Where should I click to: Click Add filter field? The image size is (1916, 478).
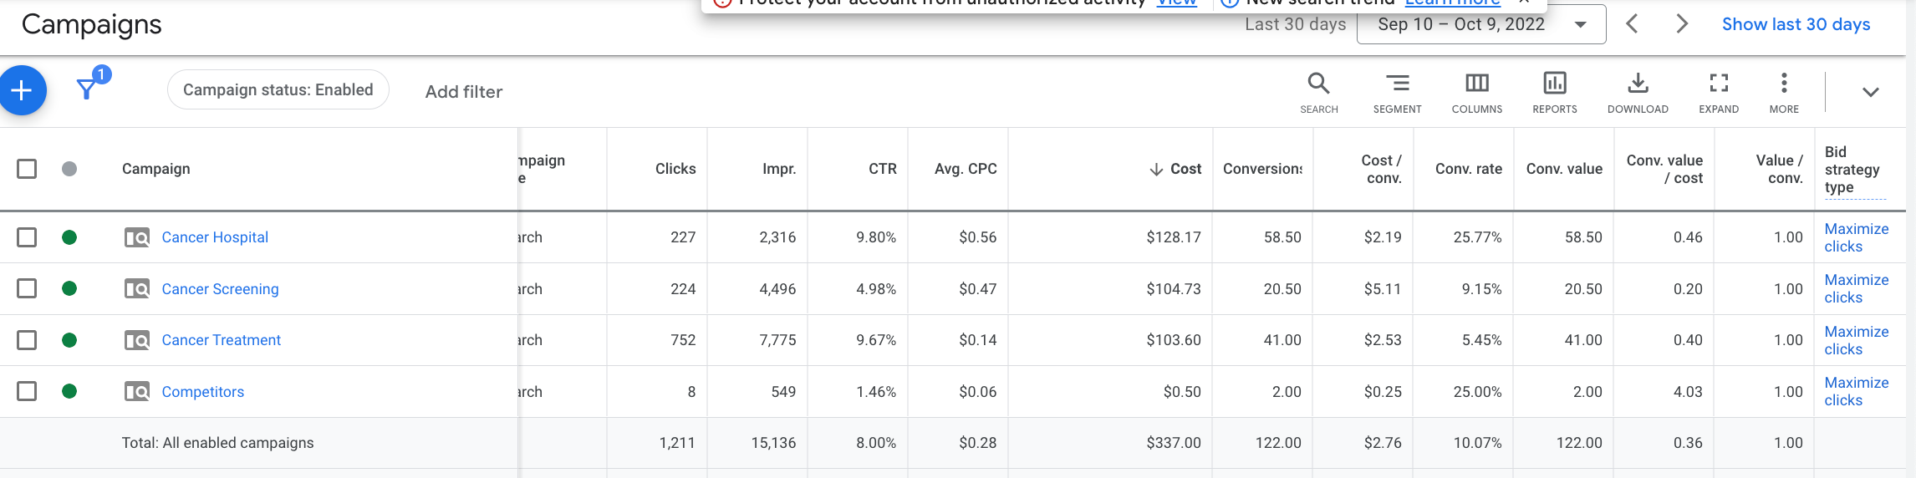(464, 92)
